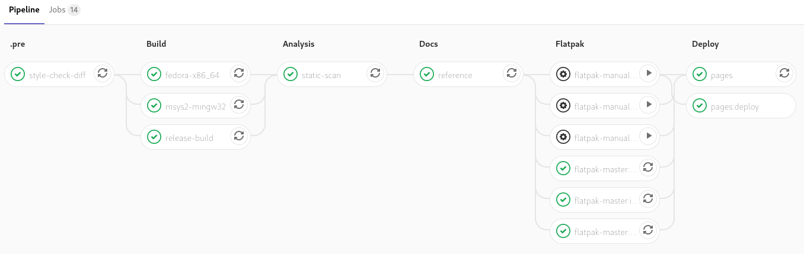Viewport: 804px width, 254px height.
Task: Retry the fedora-x86_64 build job
Action: click(239, 73)
